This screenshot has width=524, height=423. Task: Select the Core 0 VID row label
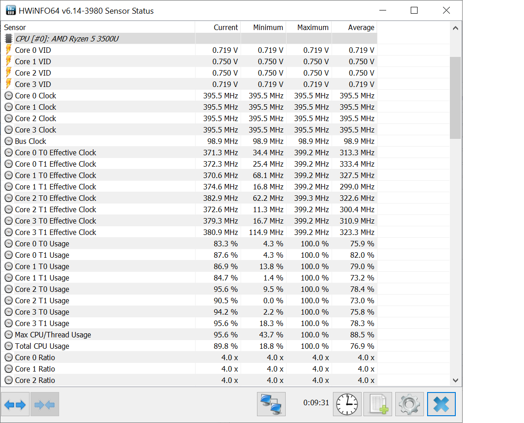point(33,50)
